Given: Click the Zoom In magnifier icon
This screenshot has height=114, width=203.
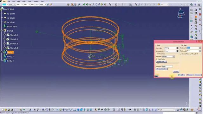Looking at the screenshot, I should (69, 110).
